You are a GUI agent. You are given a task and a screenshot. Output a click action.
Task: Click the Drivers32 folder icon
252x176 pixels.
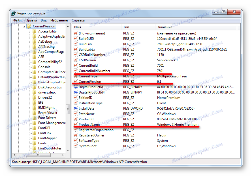pyautogui.click(x=34, y=97)
